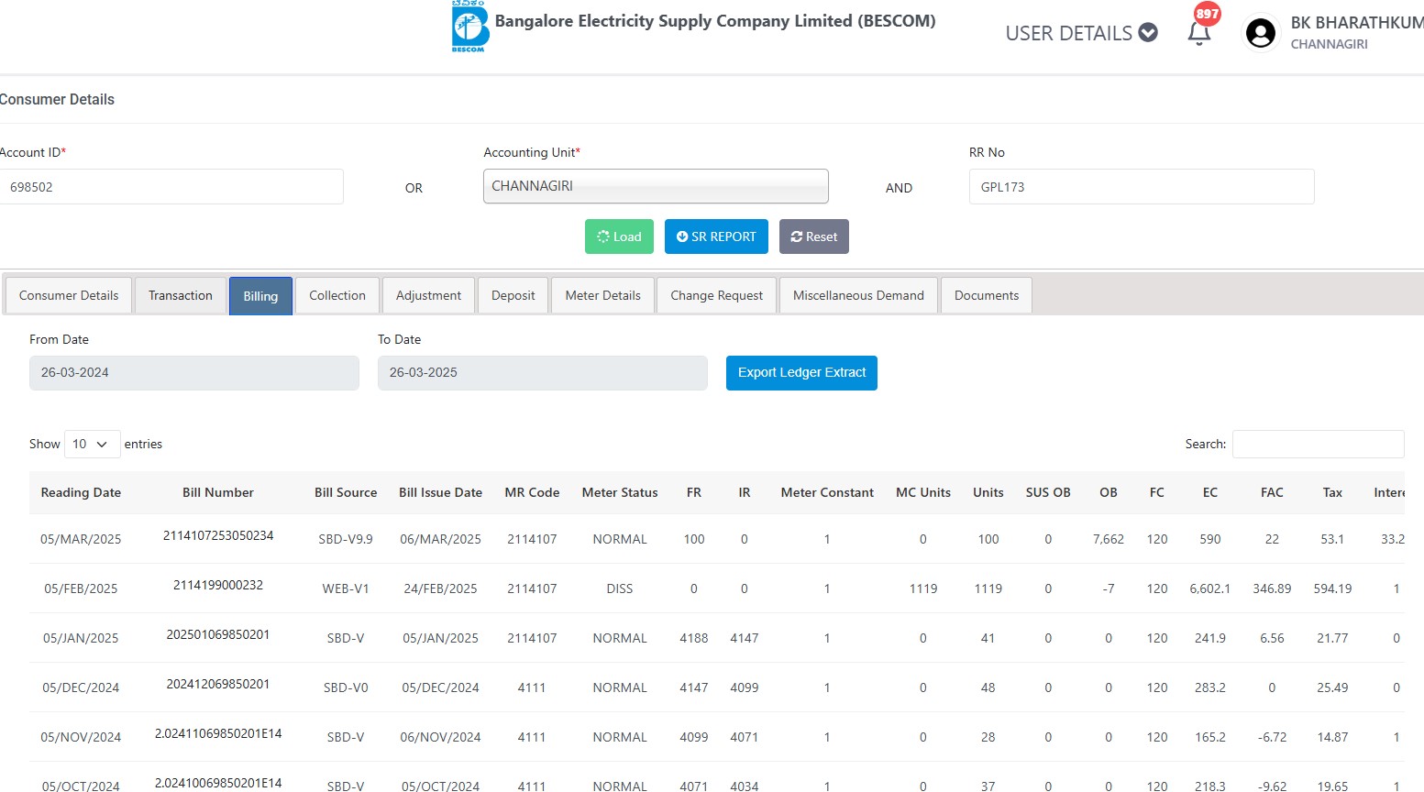
Task: Click the BESCOM logo icon
Action: 470,27
